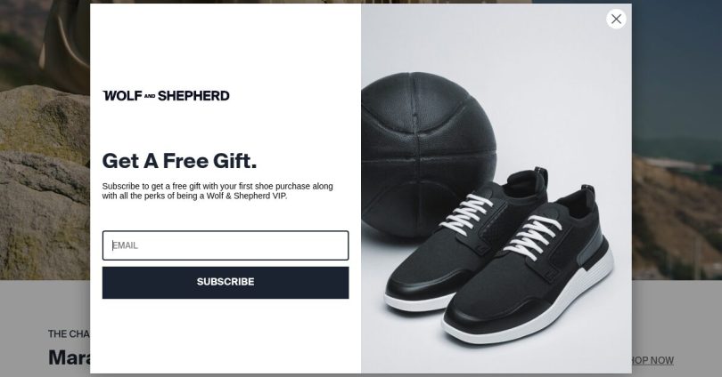Focus the EMAIL input field
The width and height of the screenshot is (722, 377).
click(x=226, y=245)
